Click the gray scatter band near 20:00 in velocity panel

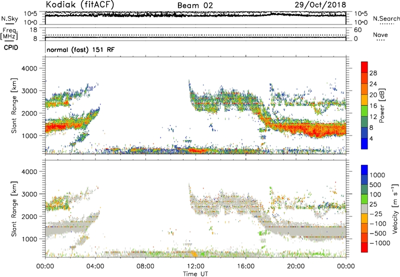click(x=296, y=231)
